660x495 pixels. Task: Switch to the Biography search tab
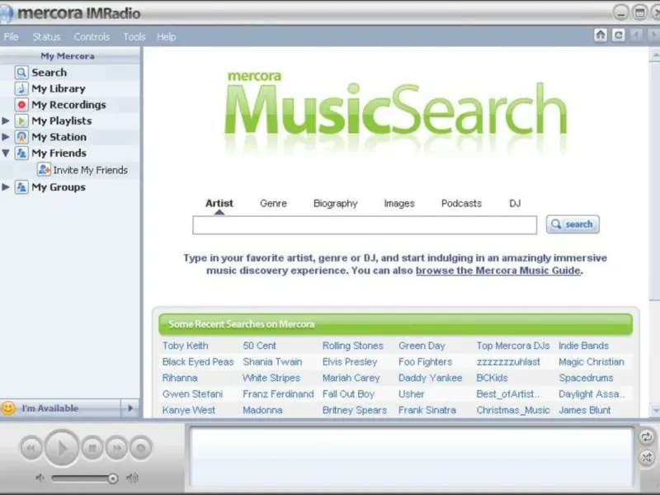(335, 203)
